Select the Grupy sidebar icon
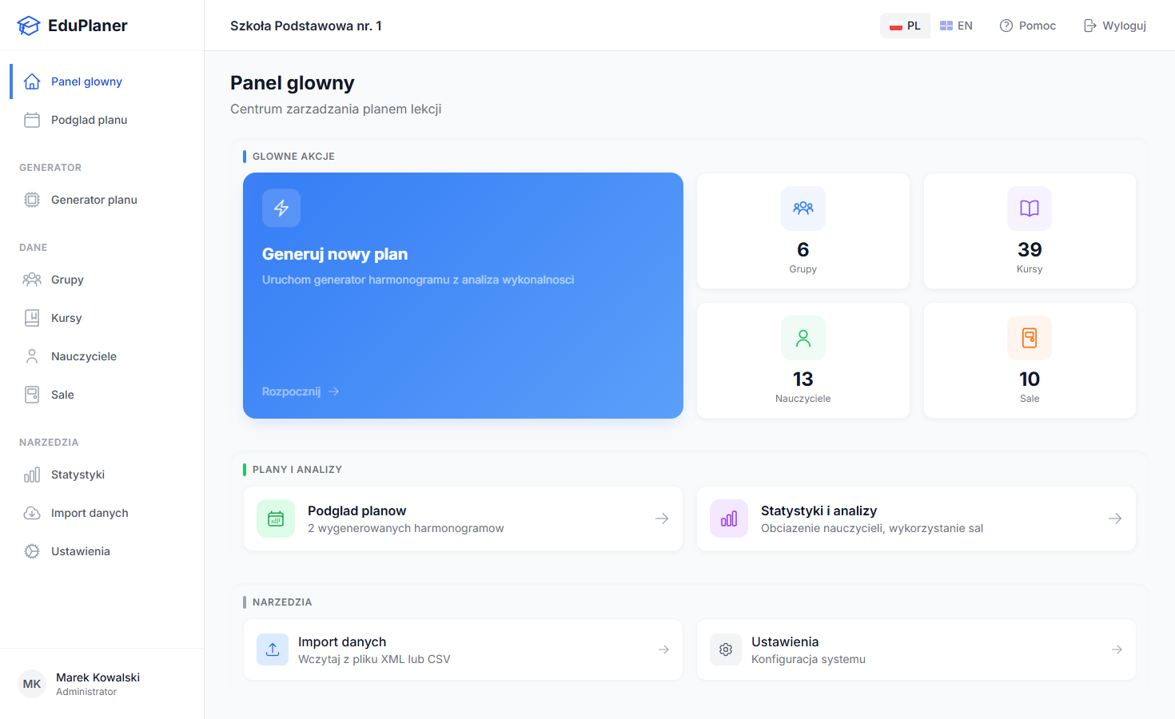This screenshot has height=719, width=1175. [32, 279]
